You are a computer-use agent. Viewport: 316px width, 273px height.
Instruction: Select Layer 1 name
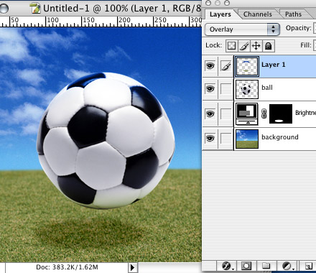tap(274, 65)
